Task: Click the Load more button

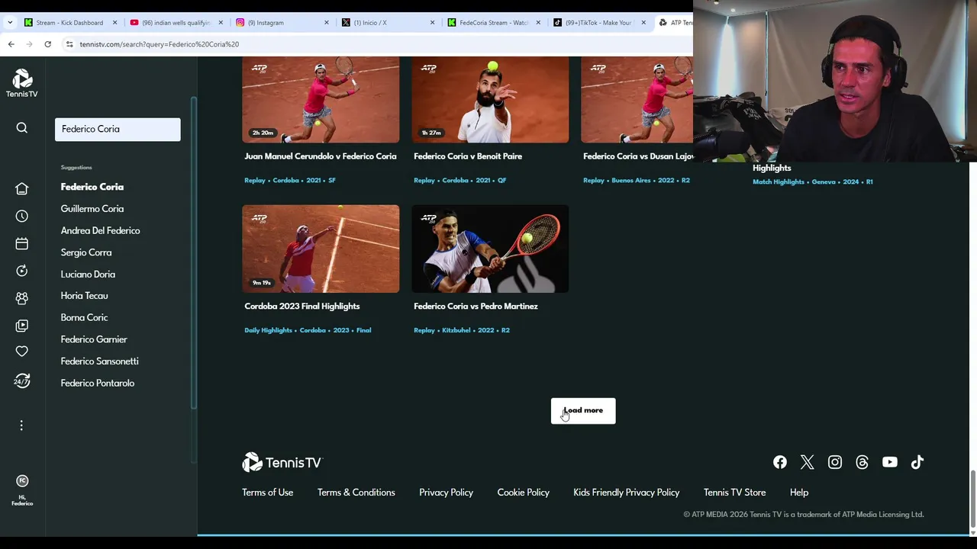Action: [583, 411]
